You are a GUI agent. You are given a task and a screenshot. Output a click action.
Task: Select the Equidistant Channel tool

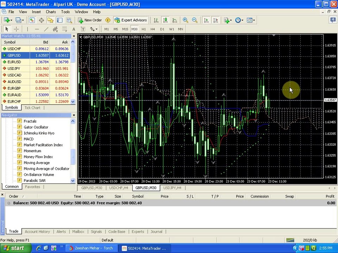55,29
